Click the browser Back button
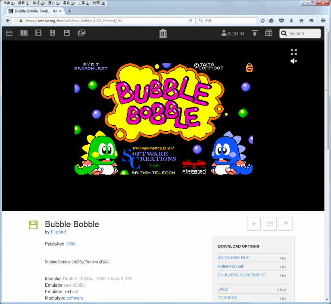331x304 pixels. coord(8,21)
